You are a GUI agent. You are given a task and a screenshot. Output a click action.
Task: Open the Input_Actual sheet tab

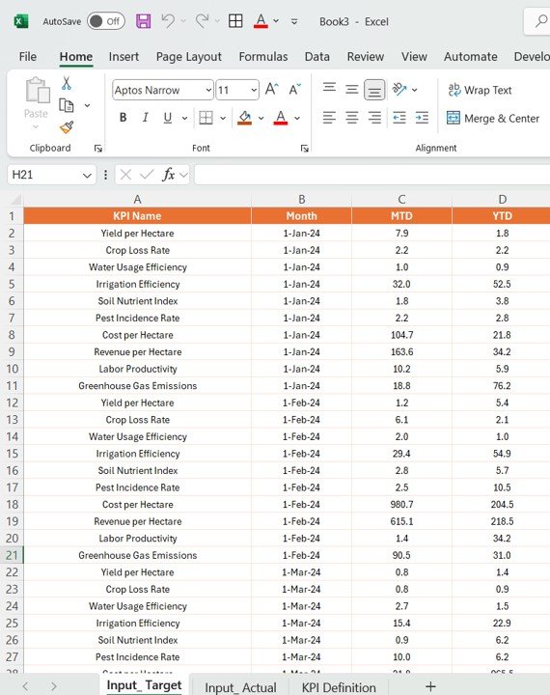pyautogui.click(x=240, y=687)
